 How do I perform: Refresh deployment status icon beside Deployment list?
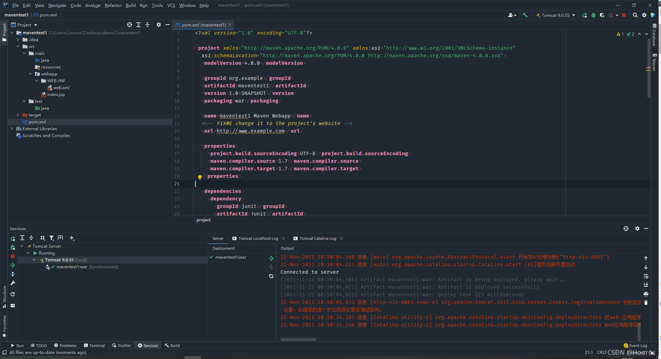tap(271, 276)
